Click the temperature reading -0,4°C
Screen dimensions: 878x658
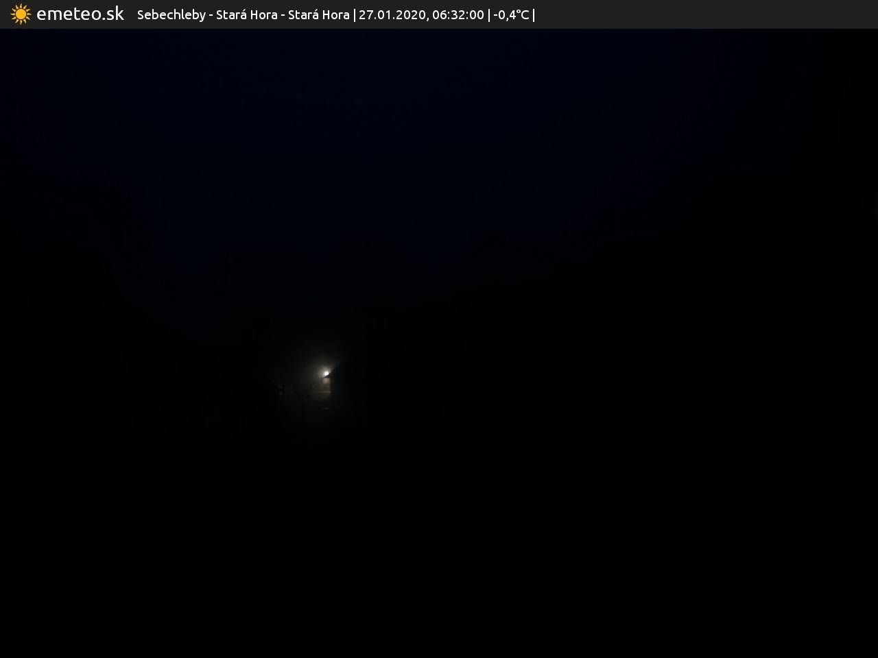tap(511, 14)
